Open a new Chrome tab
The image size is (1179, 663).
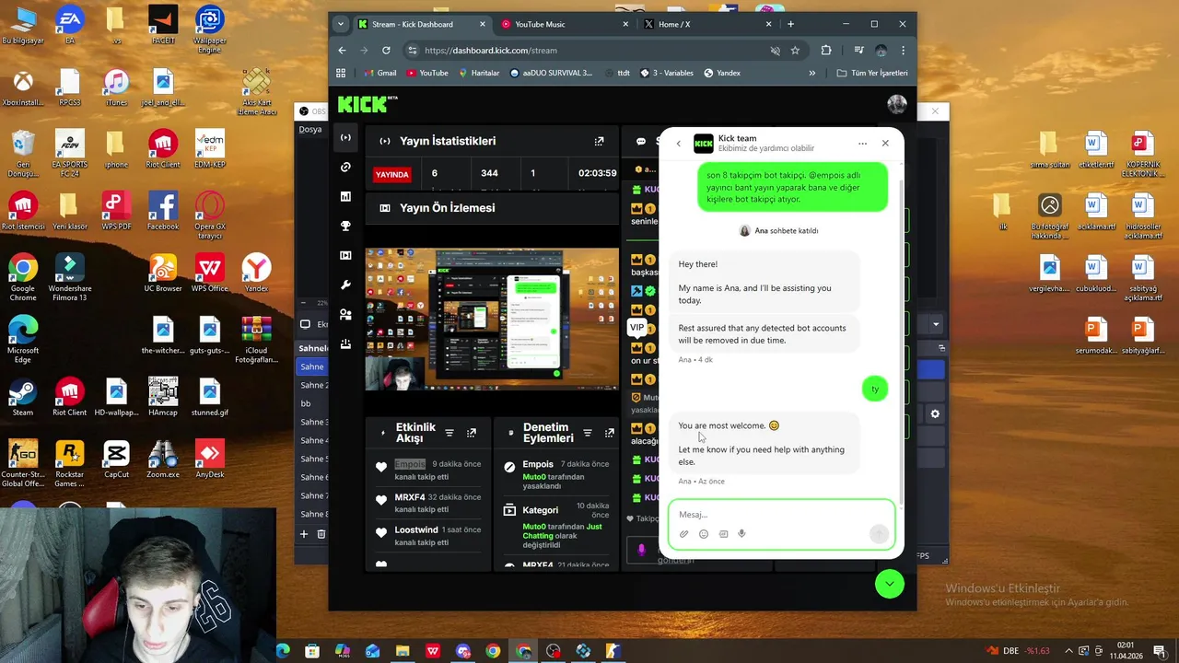pos(790,24)
